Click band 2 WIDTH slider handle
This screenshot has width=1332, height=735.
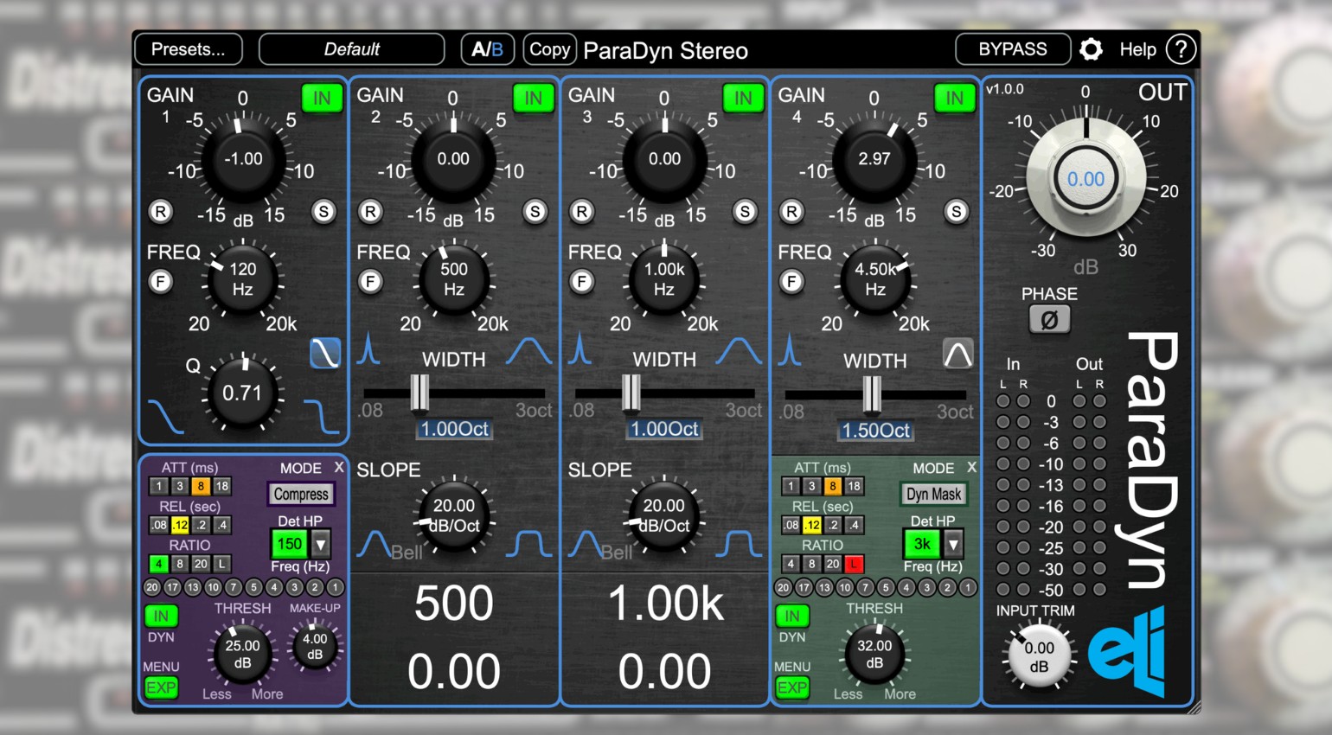click(x=419, y=393)
